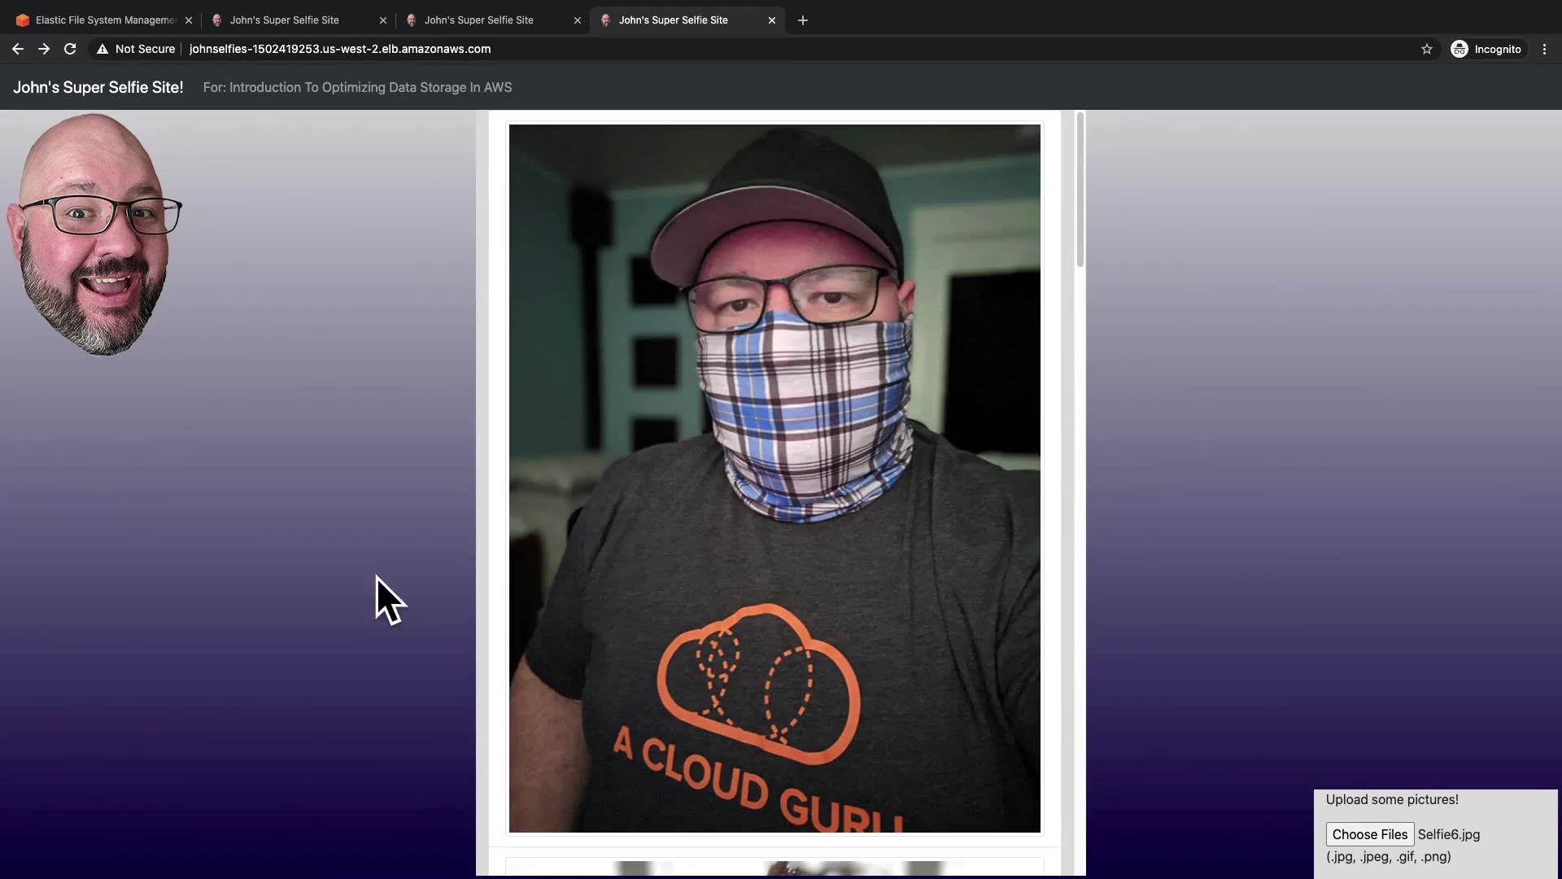Close the active John's Super Selfie Site tab

point(772,20)
